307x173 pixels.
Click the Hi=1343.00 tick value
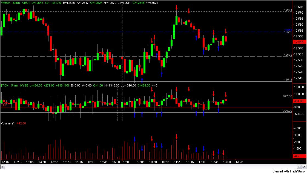click(x=112, y=85)
